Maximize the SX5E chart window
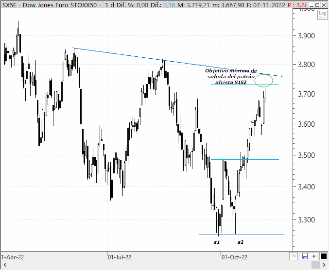Screen dimensions: 329x270 (x=317, y=5)
